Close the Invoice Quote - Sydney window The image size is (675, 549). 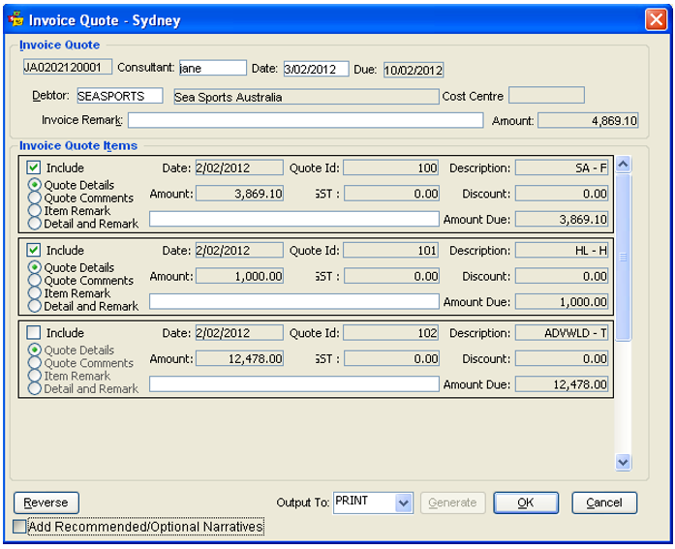pyautogui.click(x=656, y=19)
